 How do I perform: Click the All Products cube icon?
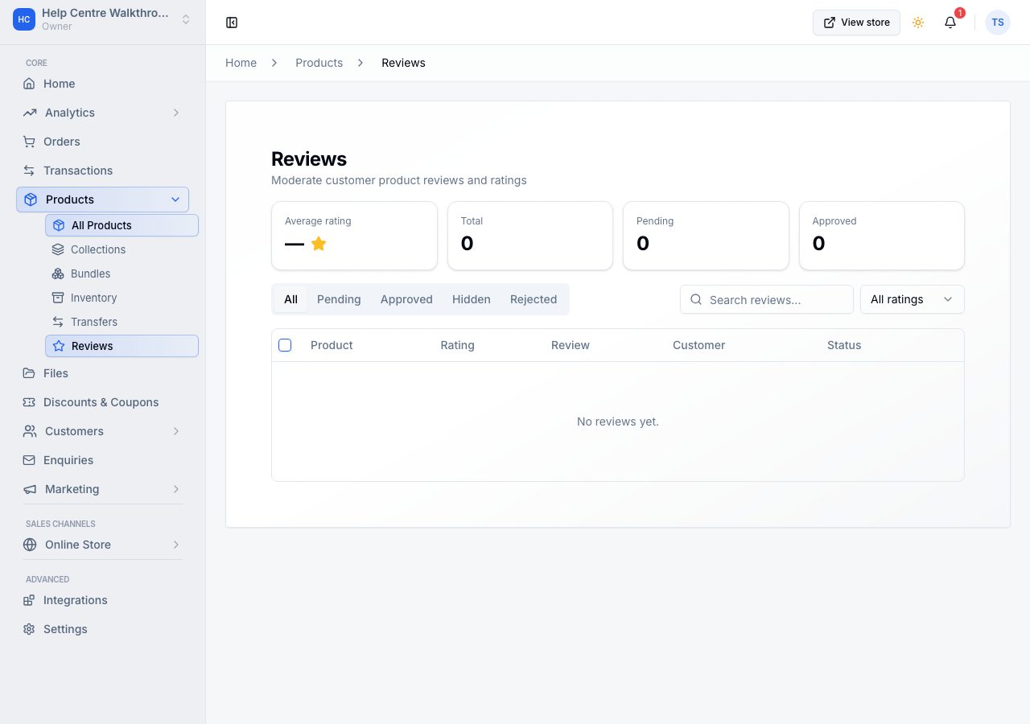pyautogui.click(x=59, y=225)
